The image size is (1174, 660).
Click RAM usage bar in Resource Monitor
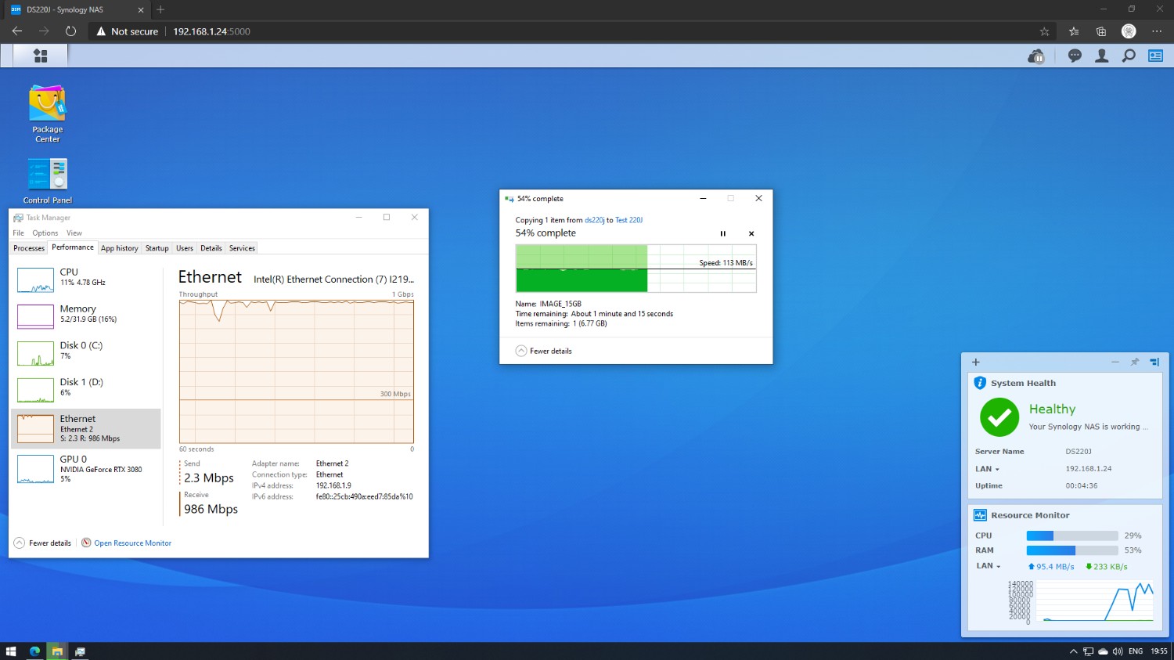click(1072, 550)
